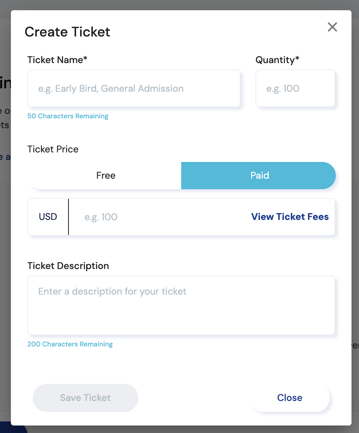Click the 50 Characters Remaining counter

[68, 116]
